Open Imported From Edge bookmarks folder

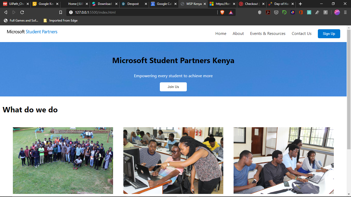point(61,21)
